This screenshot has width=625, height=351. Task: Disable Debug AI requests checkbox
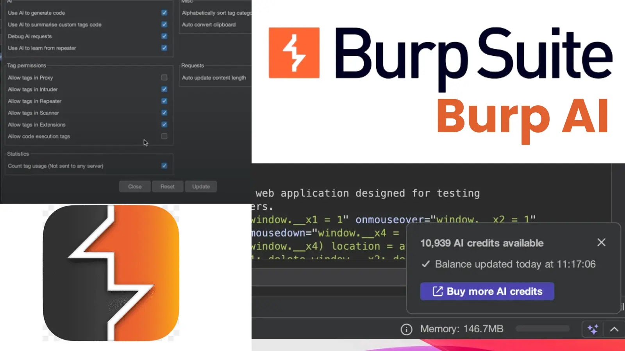(164, 36)
